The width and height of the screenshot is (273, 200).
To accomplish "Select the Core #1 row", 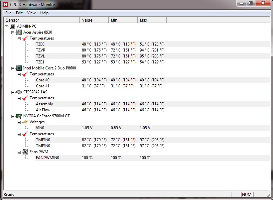I will (x=153, y=86).
